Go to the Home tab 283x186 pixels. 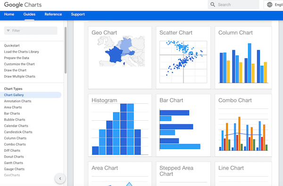pos(9,14)
